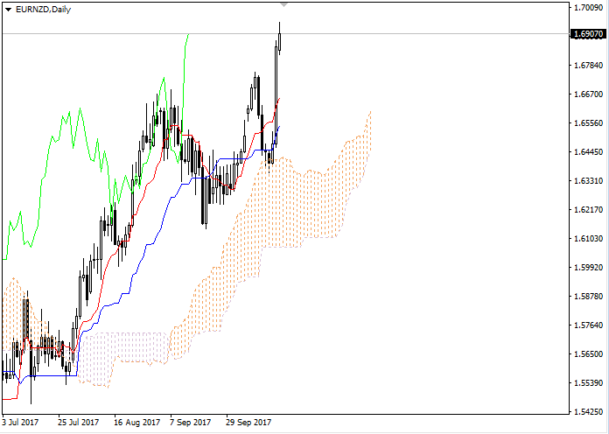The width and height of the screenshot is (609, 434).
Task: Click price scale value 1.65560
Action: 588,123
